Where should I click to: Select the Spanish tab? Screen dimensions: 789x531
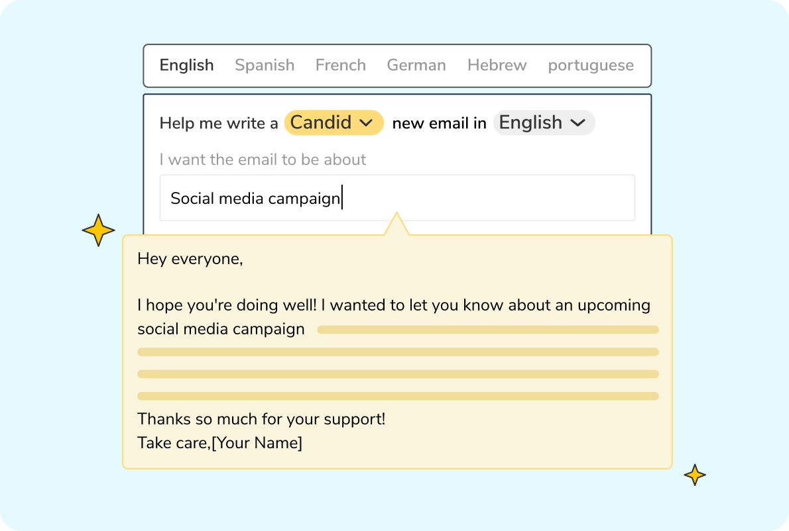tap(265, 66)
